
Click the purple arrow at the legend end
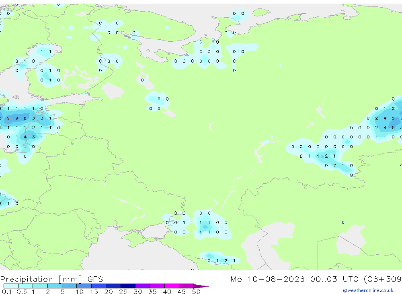(x=201, y=286)
